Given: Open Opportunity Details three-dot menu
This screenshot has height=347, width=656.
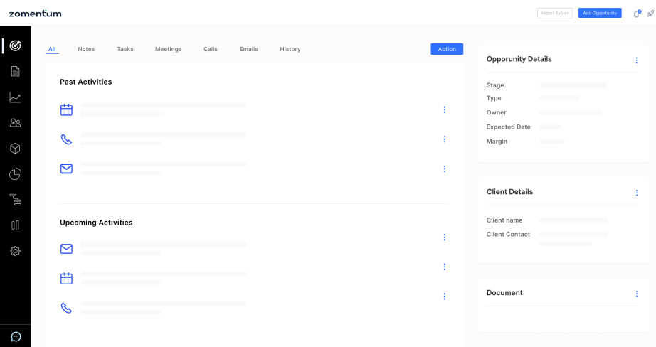Looking at the screenshot, I should coord(636,60).
